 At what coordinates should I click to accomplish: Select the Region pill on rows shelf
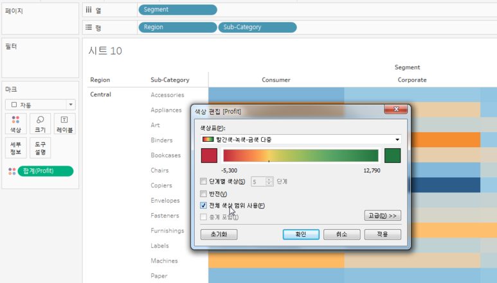point(178,28)
